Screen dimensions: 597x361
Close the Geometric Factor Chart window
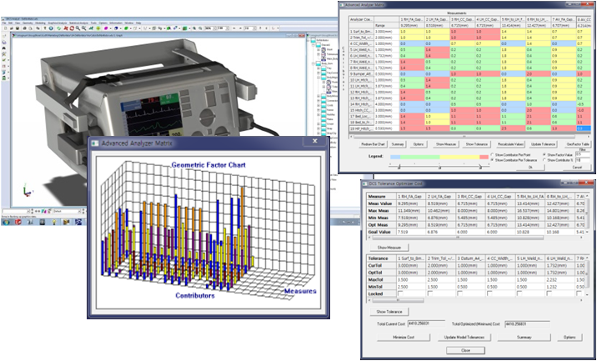pos(314,141)
